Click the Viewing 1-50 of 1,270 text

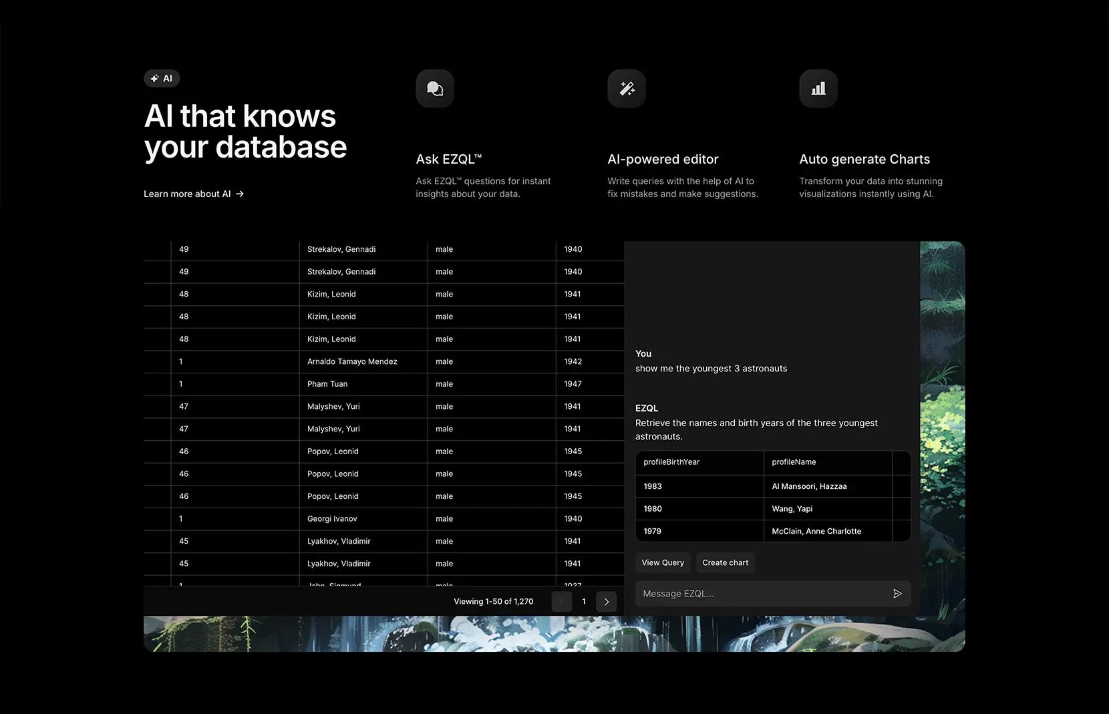click(x=494, y=602)
